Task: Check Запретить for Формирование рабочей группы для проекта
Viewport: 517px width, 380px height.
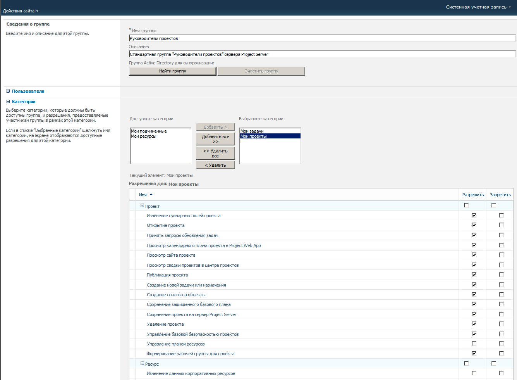Action: coord(502,353)
